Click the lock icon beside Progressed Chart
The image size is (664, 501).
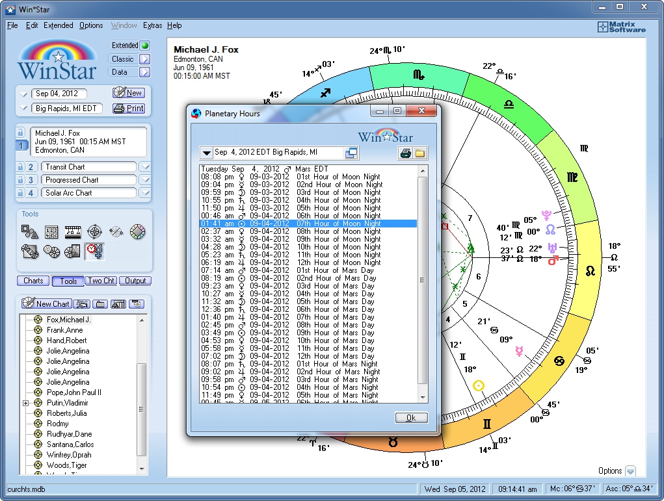20,180
